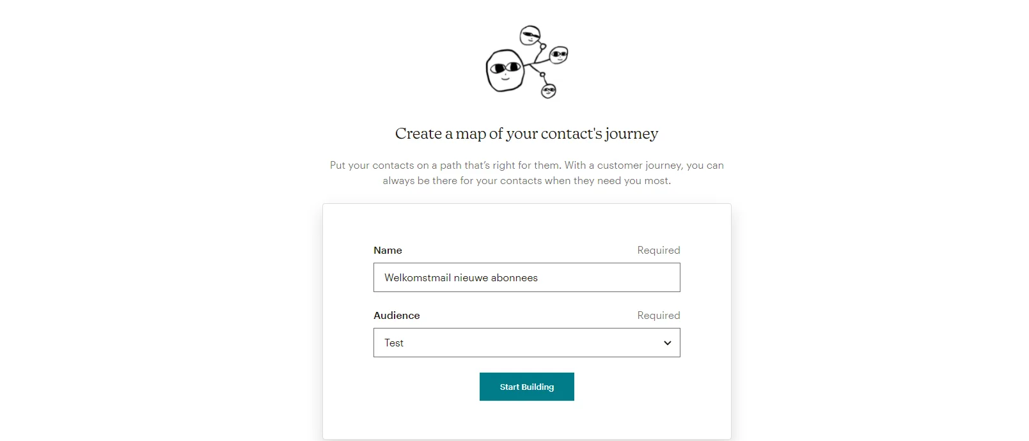
Task: Click the lower connector node in the illustration
Action: 542,75
